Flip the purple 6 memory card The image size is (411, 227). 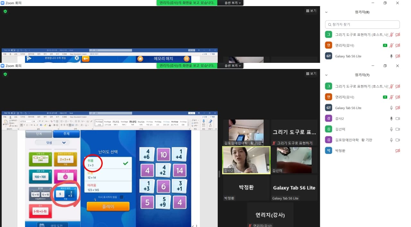pyautogui.click(x=163, y=186)
